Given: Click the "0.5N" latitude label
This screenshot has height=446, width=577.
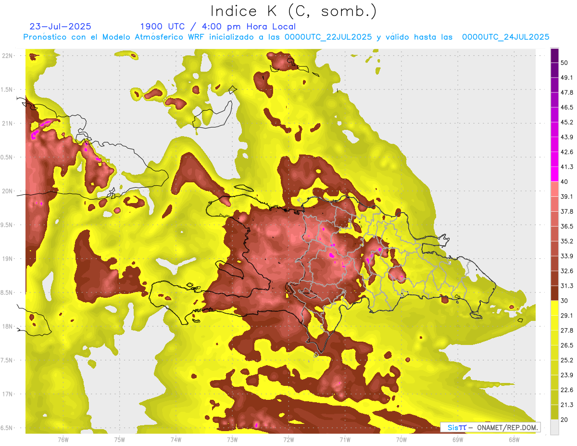Looking at the screenshot, I should pyautogui.click(x=6, y=157).
